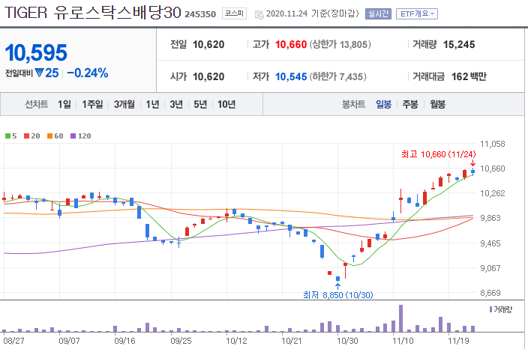This screenshot has width=528, height=349.
Task: Click the 10/30 date label on axis
Action: tap(347, 341)
